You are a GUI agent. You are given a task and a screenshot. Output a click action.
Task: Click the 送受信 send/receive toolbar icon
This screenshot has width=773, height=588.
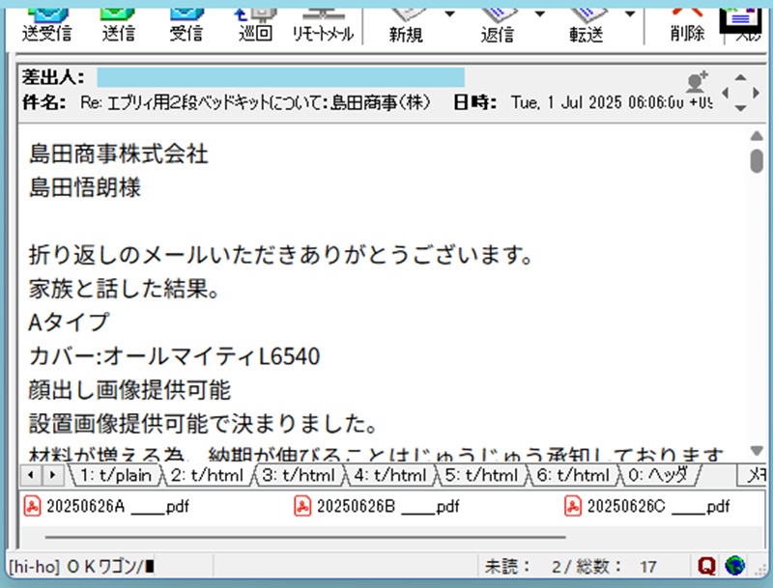44,22
